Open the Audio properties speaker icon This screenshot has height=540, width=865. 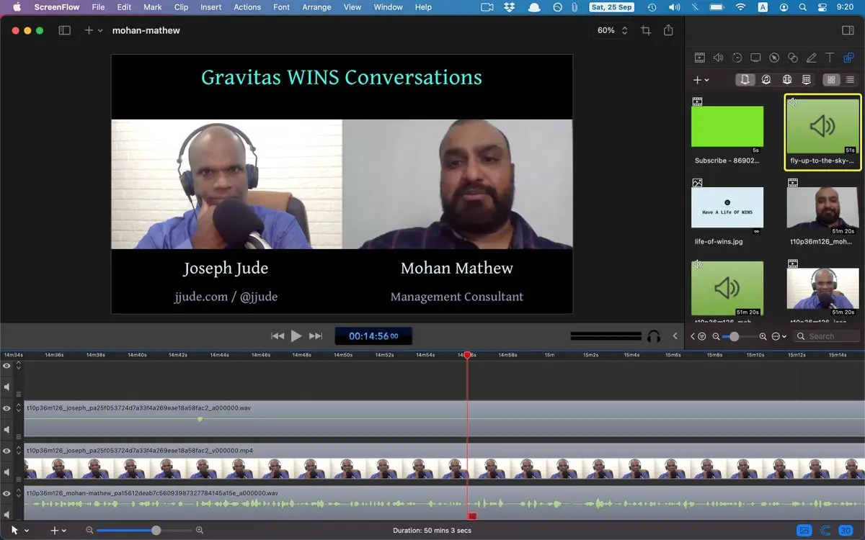click(718, 58)
